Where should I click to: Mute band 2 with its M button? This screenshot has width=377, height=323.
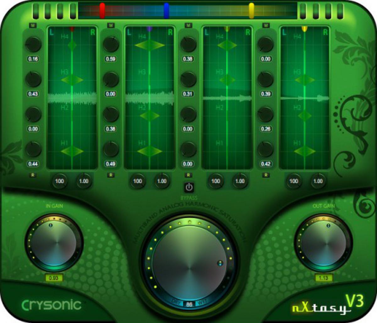click(111, 25)
